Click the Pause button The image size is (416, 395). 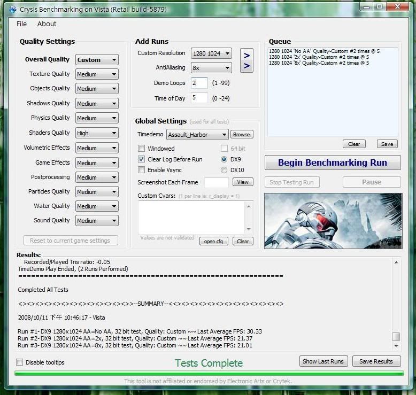[x=372, y=182]
